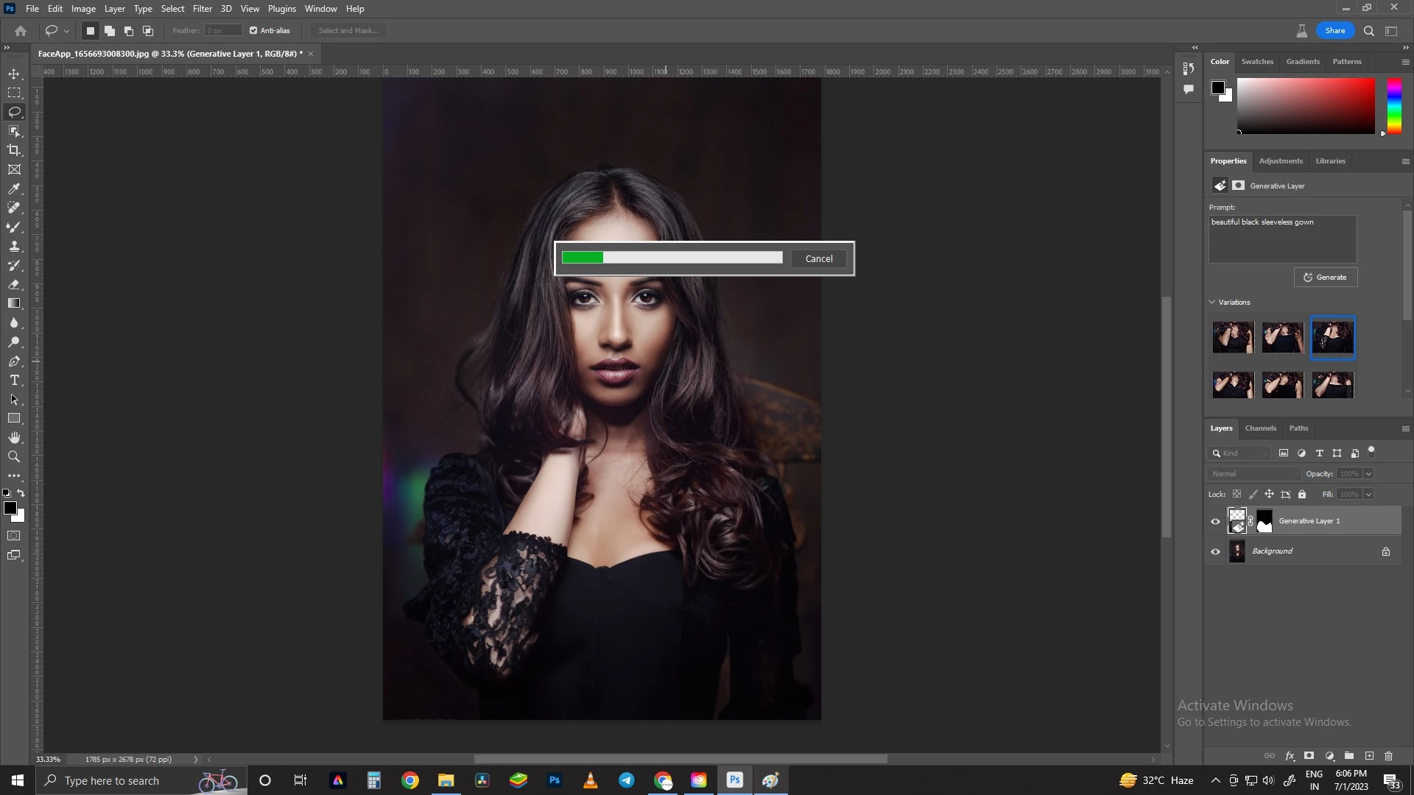This screenshot has width=1414, height=795.
Task: Click the delete layer trash icon
Action: tap(1388, 756)
